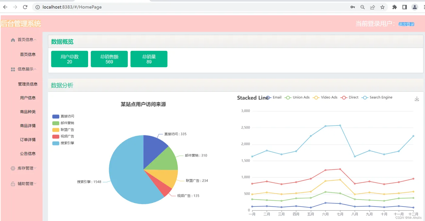Toggle 直接访问 in the pie legend
The width and height of the screenshot is (425, 221).
click(x=63, y=116)
